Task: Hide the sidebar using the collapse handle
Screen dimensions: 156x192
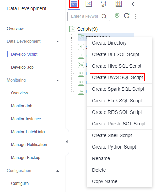Action: pos(67,142)
